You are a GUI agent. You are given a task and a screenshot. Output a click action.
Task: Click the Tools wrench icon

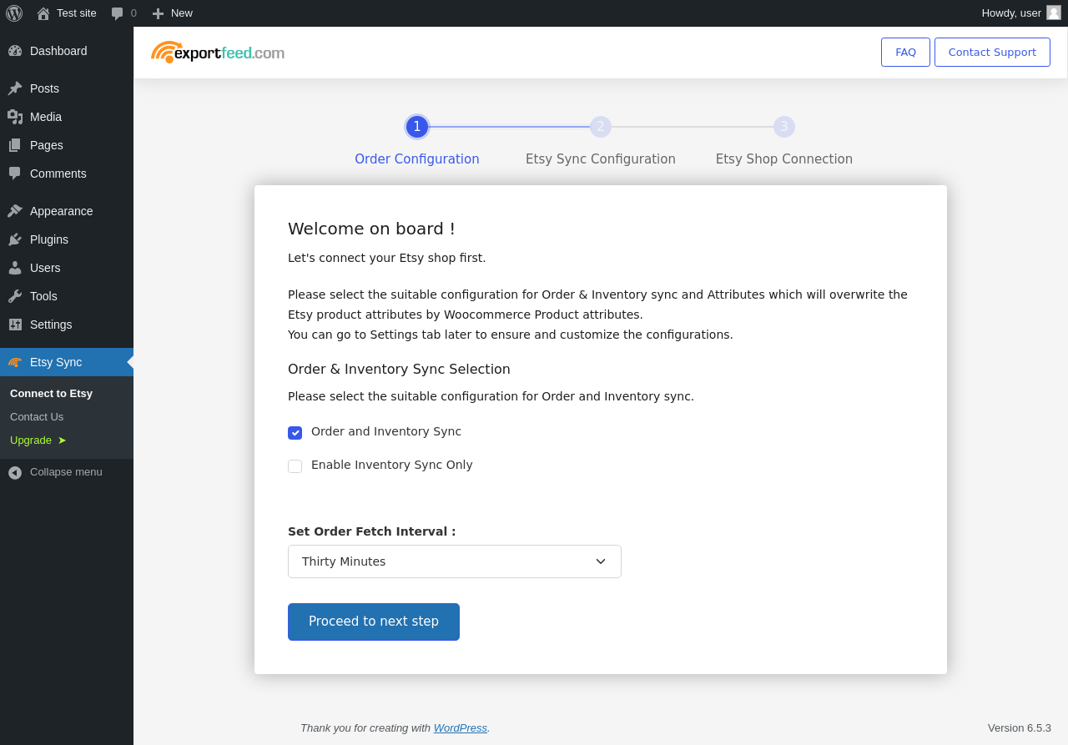tap(15, 296)
